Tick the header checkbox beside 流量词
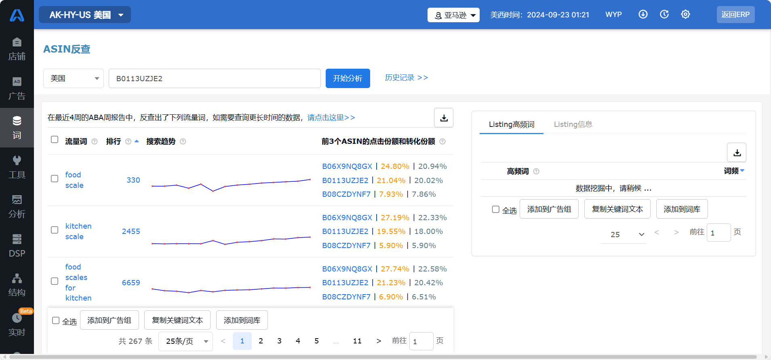This screenshot has height=360, width=771. [x=55, y=139]
